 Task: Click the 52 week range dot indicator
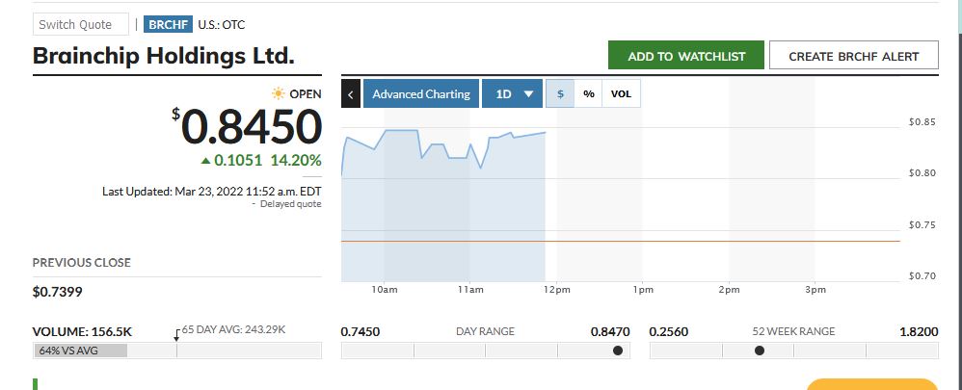coord(760,351)
